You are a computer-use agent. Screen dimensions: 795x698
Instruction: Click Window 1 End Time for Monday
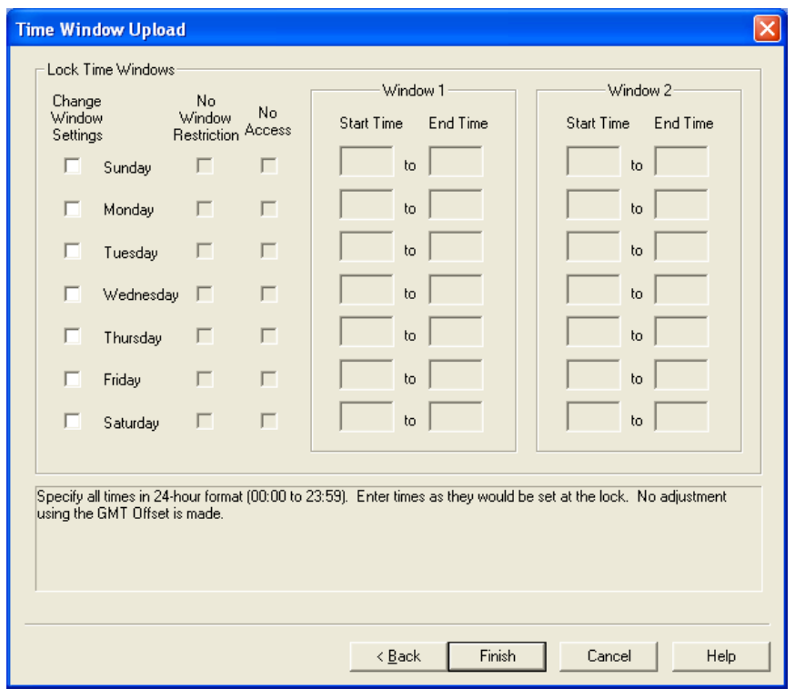[456, 206]
